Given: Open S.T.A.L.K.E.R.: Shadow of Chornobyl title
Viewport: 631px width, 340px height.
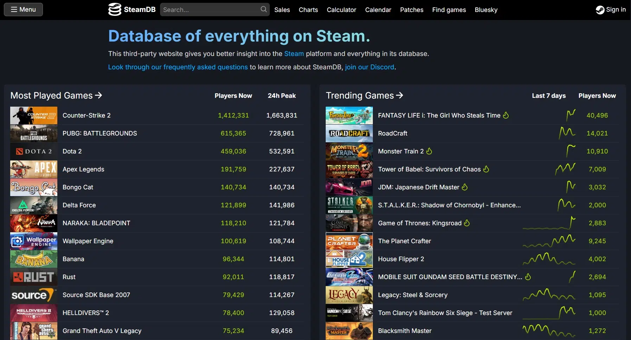Looking at the screenshot, I should [450, 205].
